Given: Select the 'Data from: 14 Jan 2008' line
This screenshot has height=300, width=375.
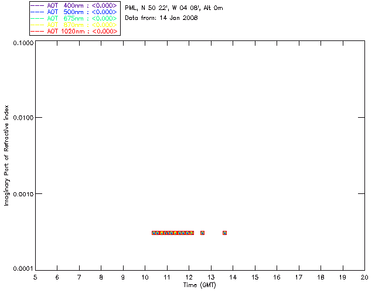Looking at the screenshot, I should (x=161, y=18).
